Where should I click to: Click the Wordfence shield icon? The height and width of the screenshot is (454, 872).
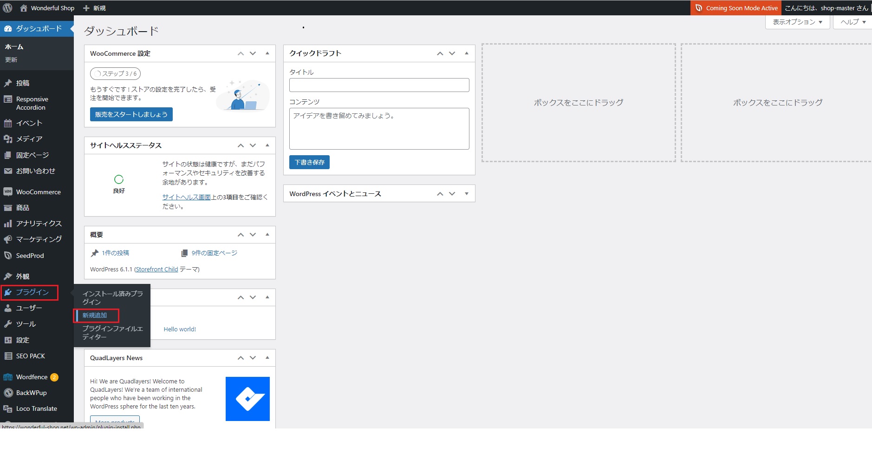8,377
